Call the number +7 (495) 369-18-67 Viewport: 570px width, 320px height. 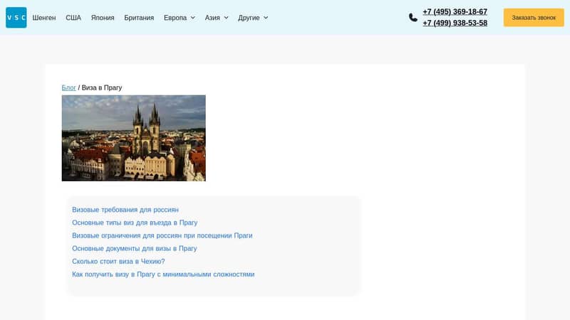(x=455, y=11)
